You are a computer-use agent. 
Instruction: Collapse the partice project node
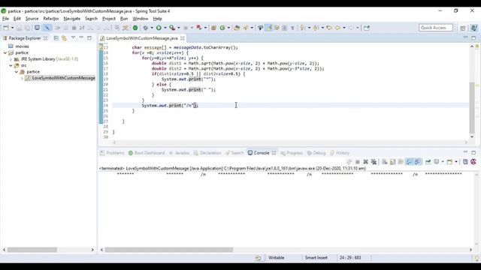pos(5,52)
